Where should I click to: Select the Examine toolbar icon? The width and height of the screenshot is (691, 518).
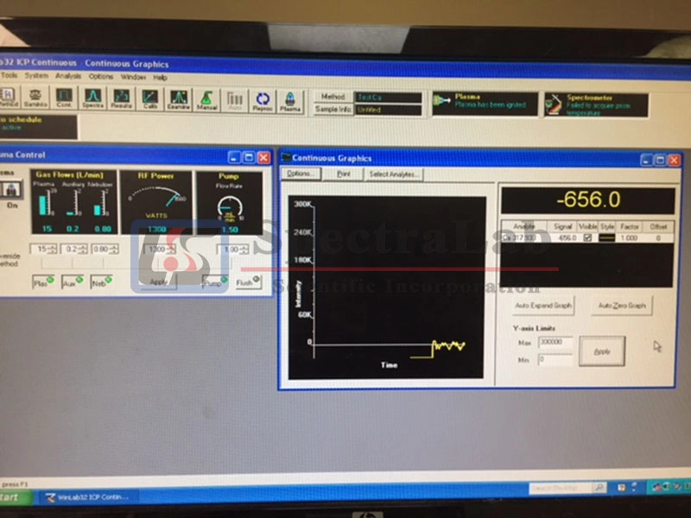(179, 99)
